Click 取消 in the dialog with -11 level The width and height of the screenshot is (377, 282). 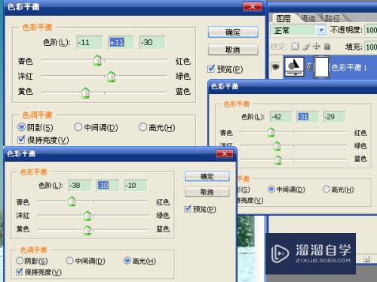click(x=233, y=50)
